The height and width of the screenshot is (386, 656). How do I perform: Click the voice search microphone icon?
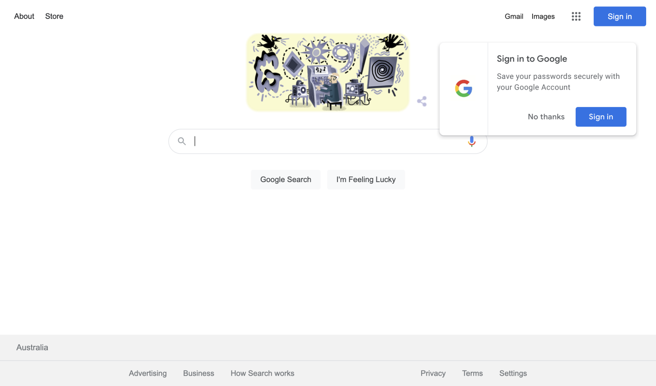(x=471, y=142)
